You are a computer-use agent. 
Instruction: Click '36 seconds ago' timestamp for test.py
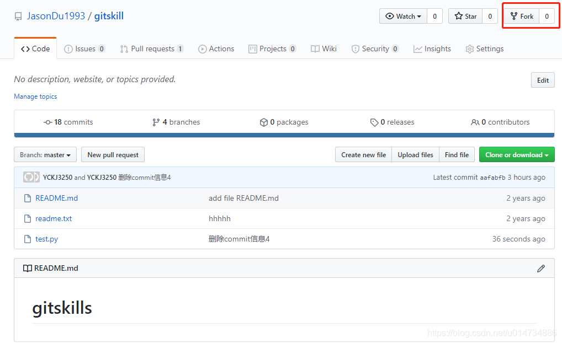point(518,239)
